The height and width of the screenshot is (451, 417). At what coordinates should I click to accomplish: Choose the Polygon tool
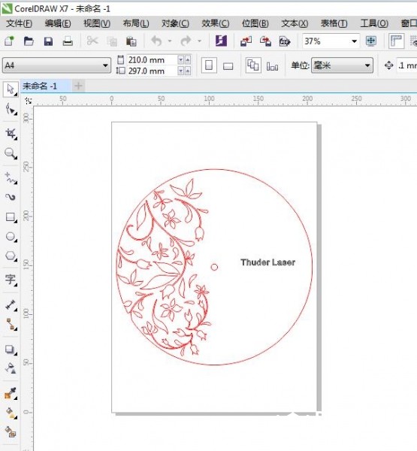pos(11,256)
